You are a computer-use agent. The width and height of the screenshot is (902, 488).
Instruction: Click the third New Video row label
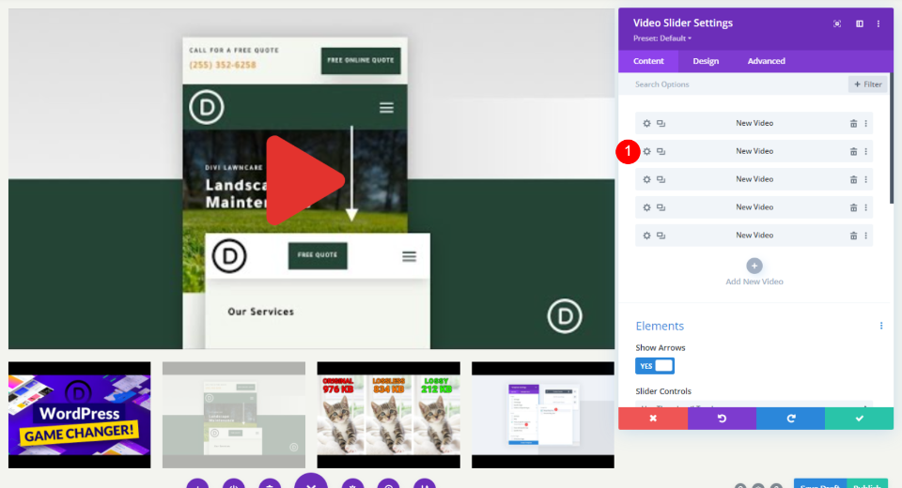tap(754, 179)
